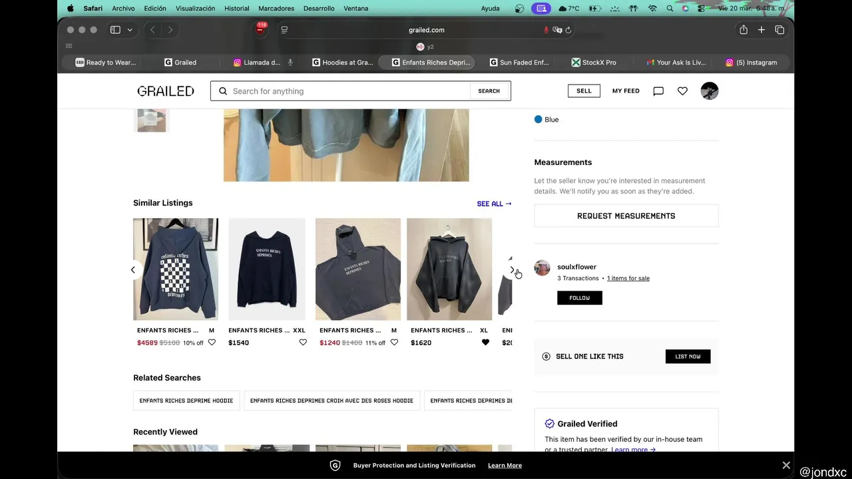Click the SELL button

coord(584,91)
